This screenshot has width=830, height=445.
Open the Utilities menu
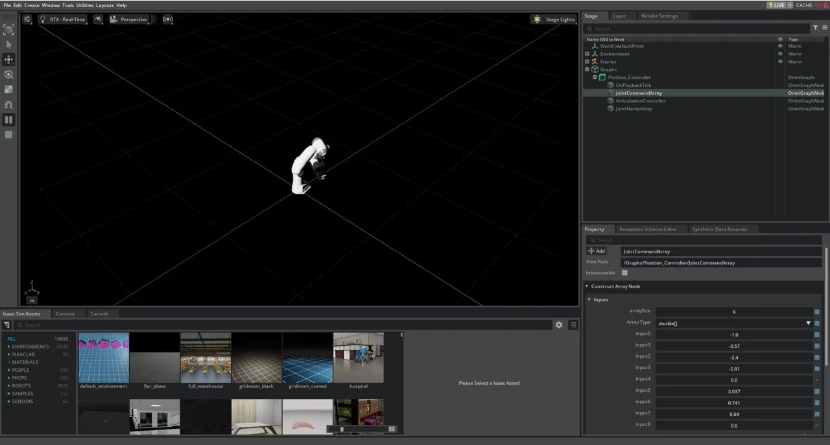click(84, 5)
